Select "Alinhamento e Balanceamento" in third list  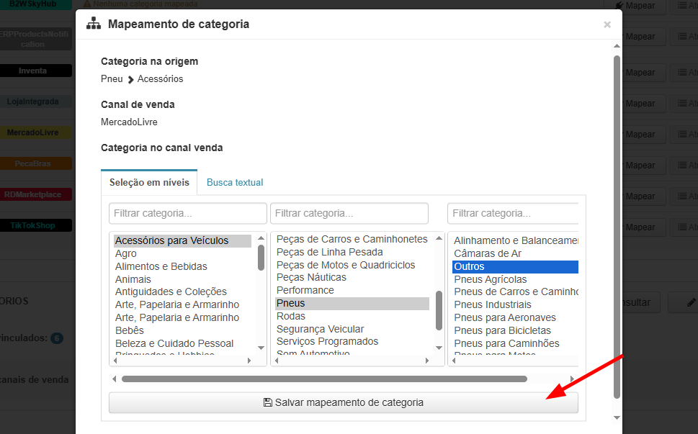[x=516, y=240]
